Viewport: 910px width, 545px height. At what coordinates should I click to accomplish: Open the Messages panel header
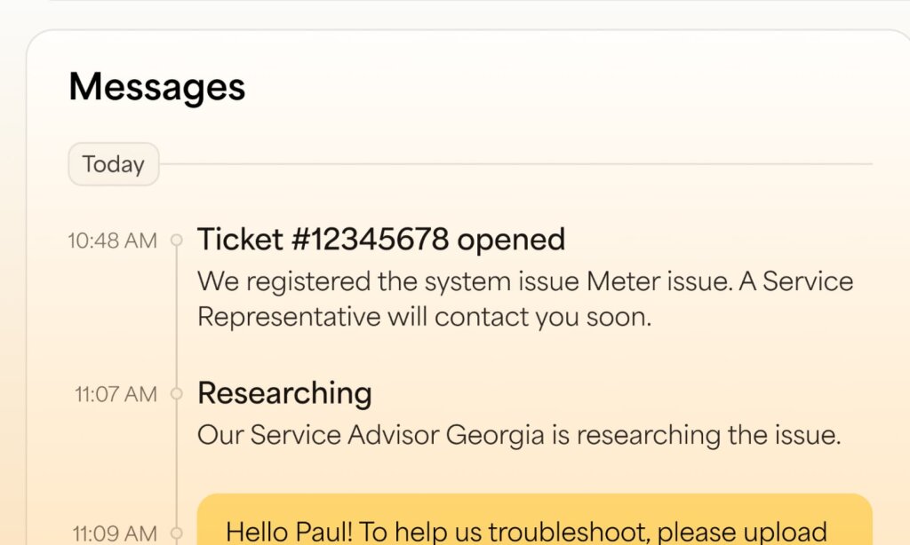point(156,87)
